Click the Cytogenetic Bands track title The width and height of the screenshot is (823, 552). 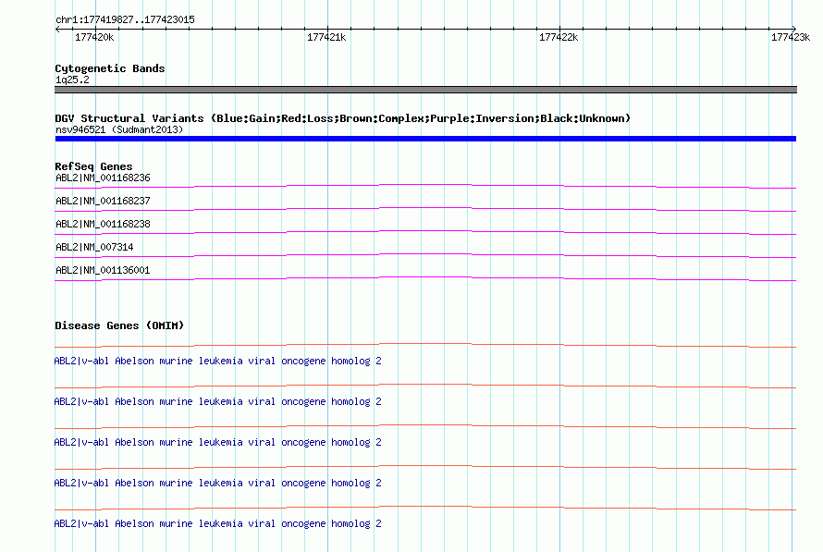tap(110, 68)
